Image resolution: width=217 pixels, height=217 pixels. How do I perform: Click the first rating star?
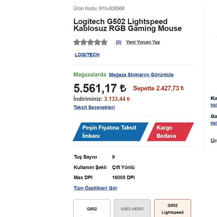77,42
